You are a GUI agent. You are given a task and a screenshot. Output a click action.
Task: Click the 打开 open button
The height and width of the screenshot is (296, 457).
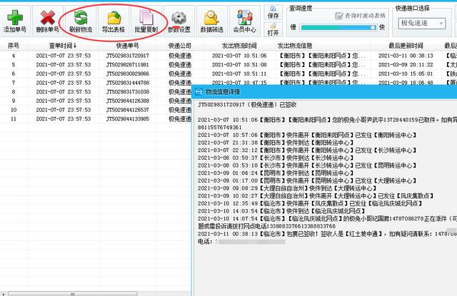(x=273, y=29)
